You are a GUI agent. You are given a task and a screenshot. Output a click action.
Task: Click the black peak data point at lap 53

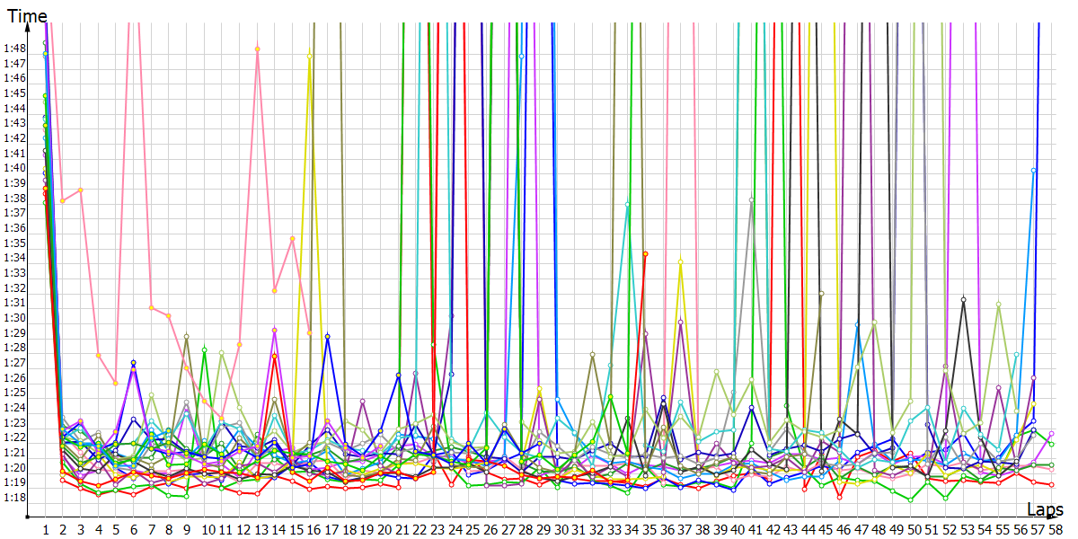(963, 298)
